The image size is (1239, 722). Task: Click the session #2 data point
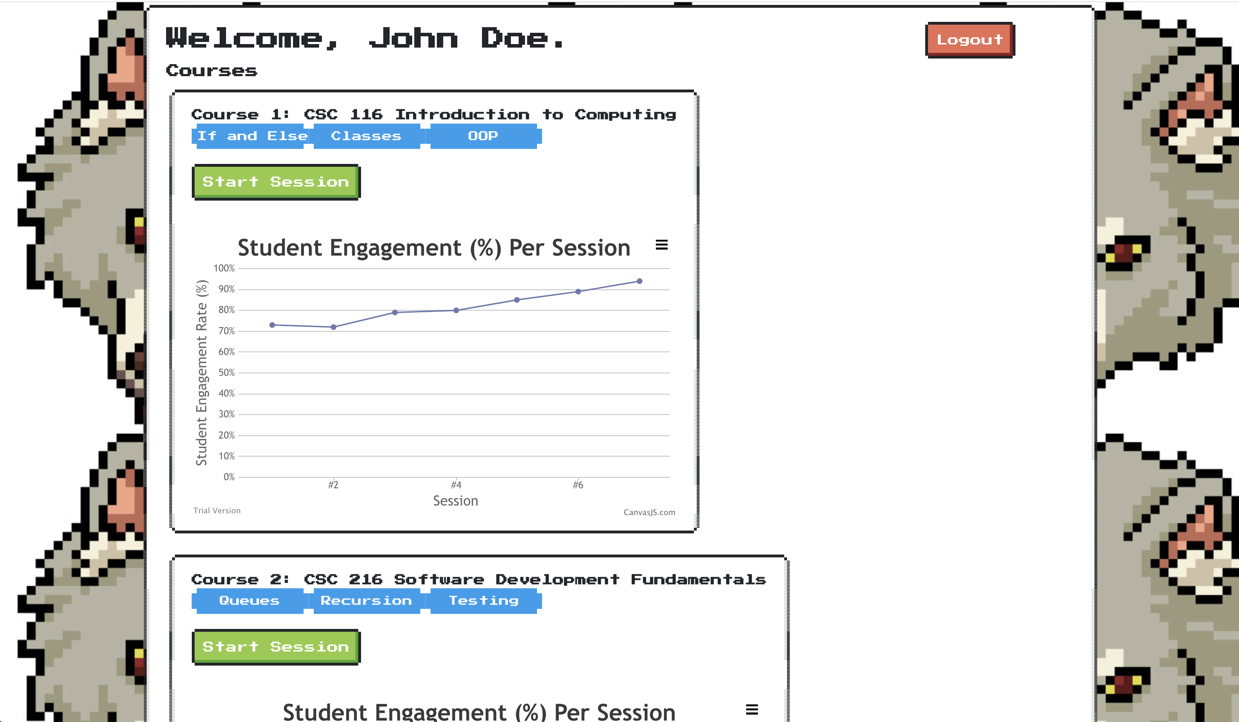click(x=333, y=327)
